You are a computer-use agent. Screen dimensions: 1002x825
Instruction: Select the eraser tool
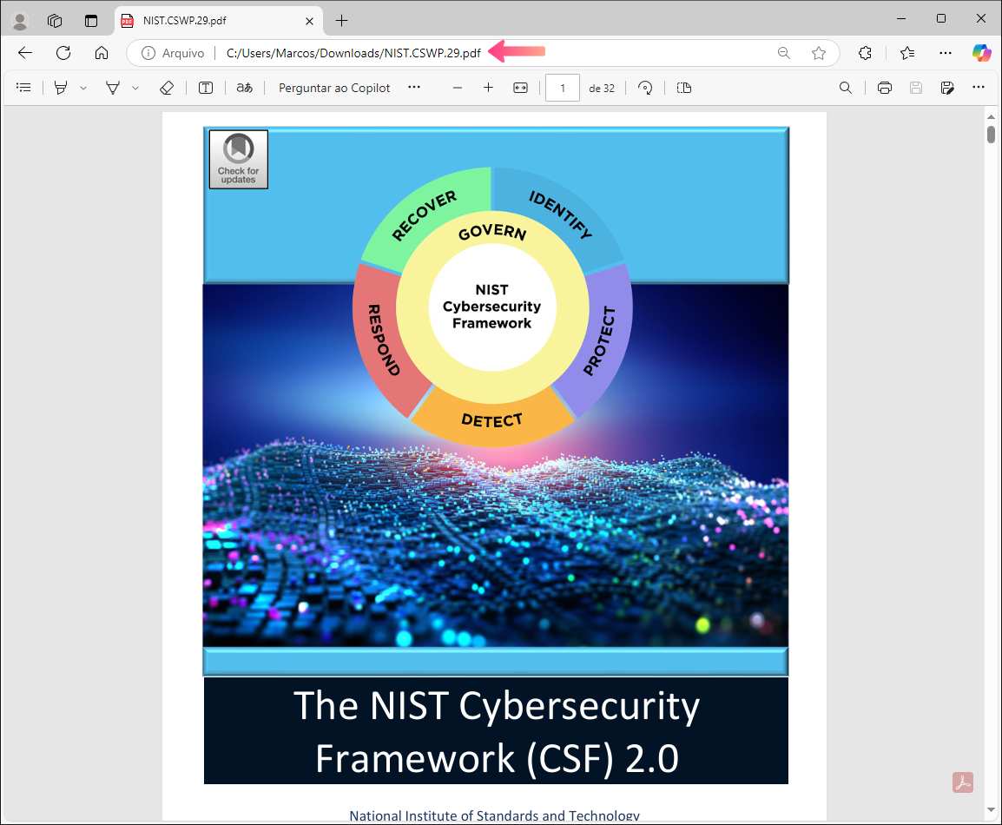[x=167, y=89]
